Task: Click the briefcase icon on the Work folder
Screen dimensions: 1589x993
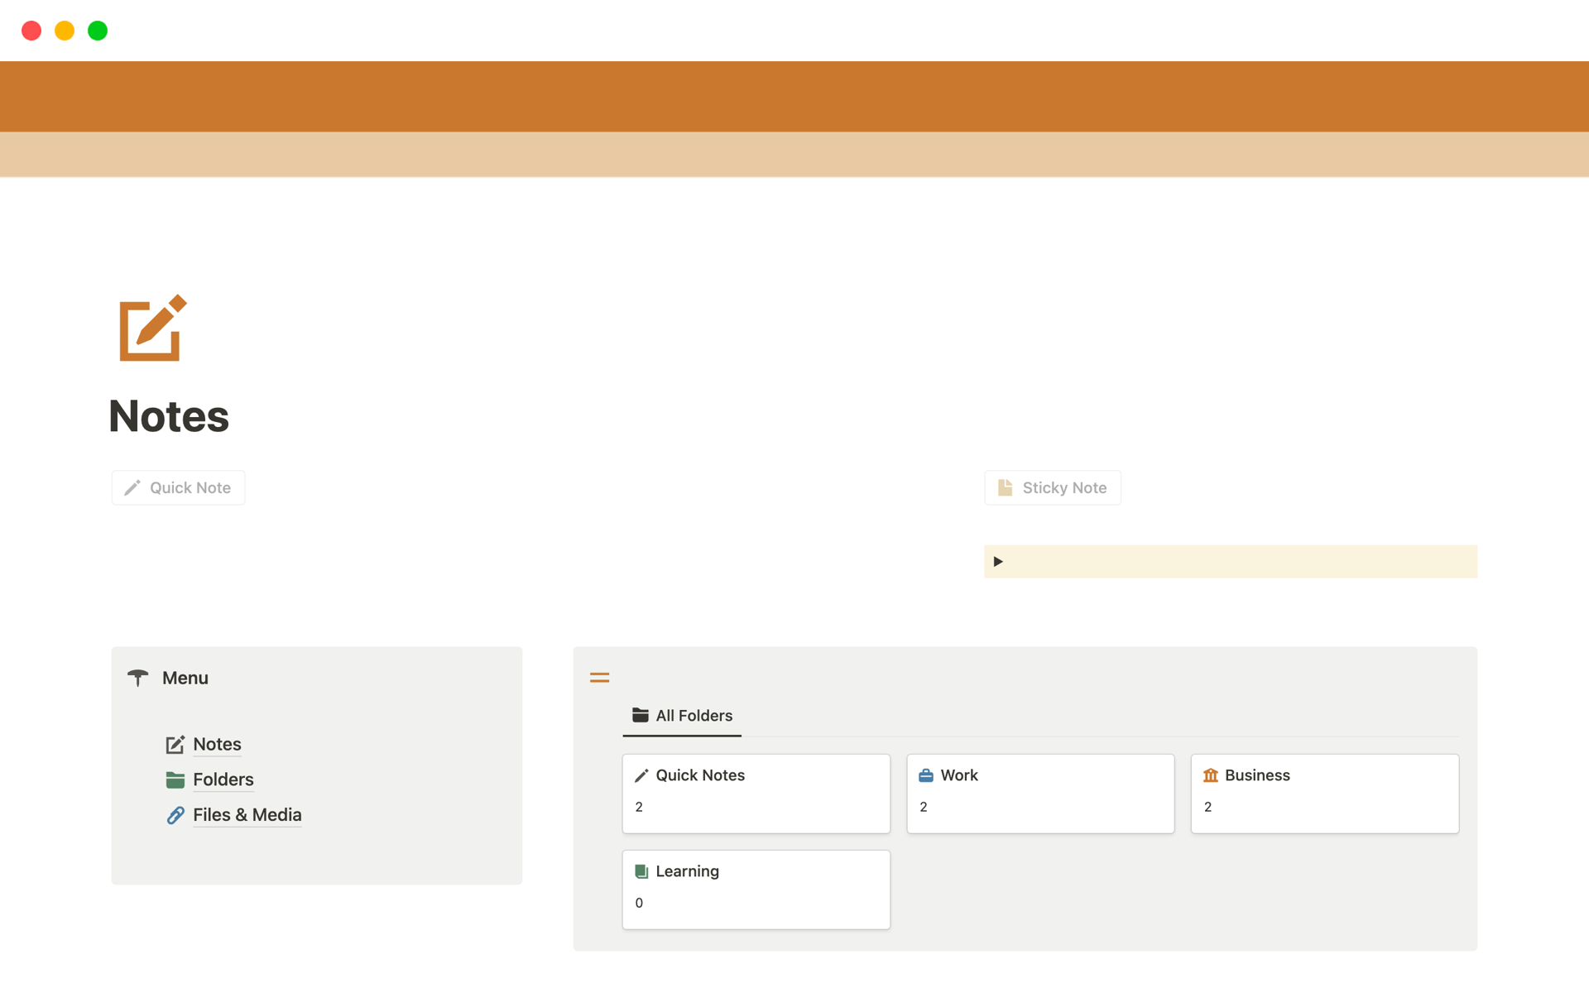Action: coord(926,775)
